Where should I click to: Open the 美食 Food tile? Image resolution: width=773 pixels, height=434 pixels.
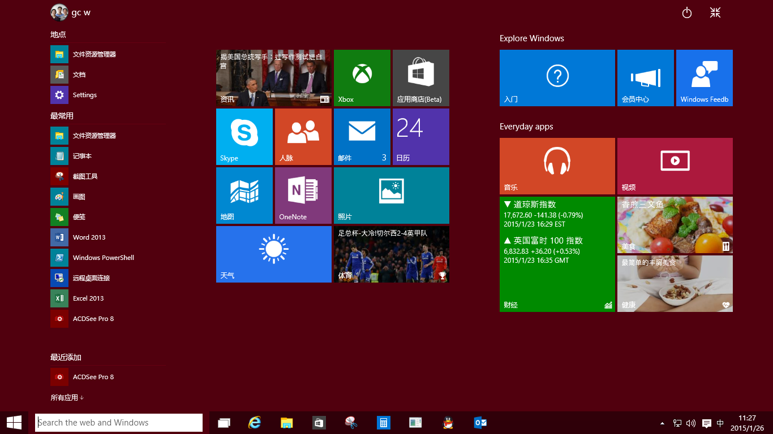pos(675,225)
